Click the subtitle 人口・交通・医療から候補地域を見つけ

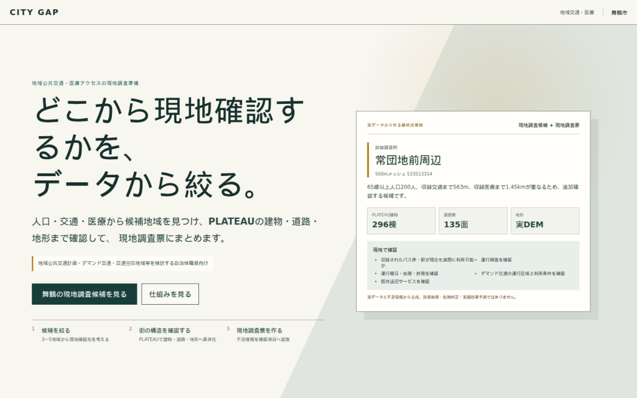point(175,229)
